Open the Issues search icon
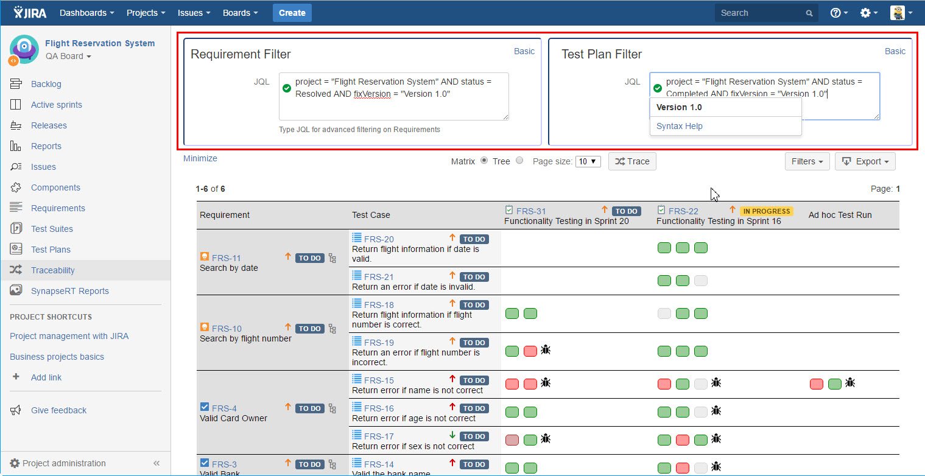 point(16,167)
